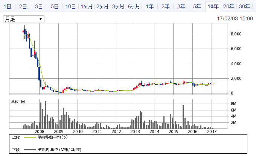Open the 30年 chart range
The width and height of the screenshot is (256, 156).
245,6
